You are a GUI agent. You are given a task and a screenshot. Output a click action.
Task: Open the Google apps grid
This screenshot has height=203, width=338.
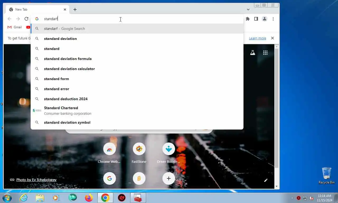pos(265,53)
